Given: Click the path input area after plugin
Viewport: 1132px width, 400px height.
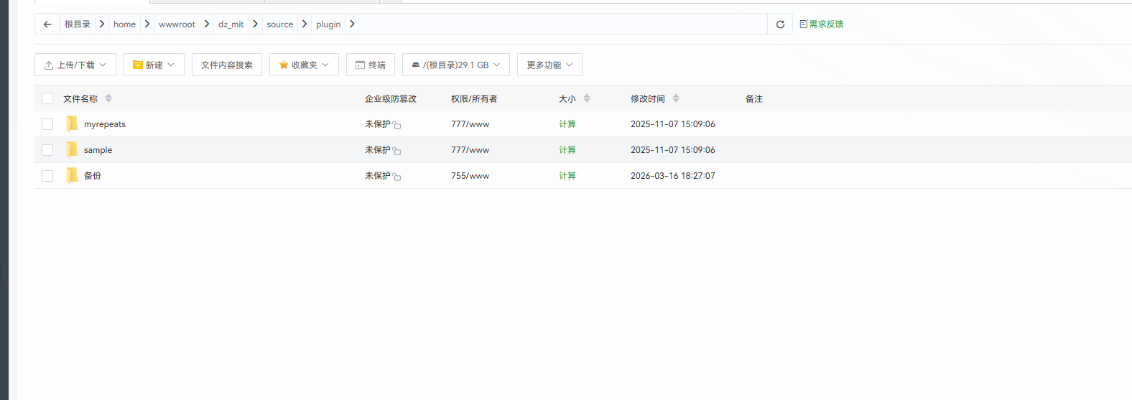Looking at the screenshot, I should [563, 24].
